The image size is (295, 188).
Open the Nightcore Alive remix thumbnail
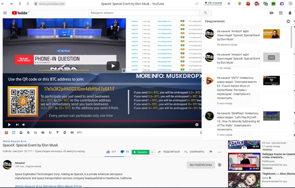click(x=244, y=180)
